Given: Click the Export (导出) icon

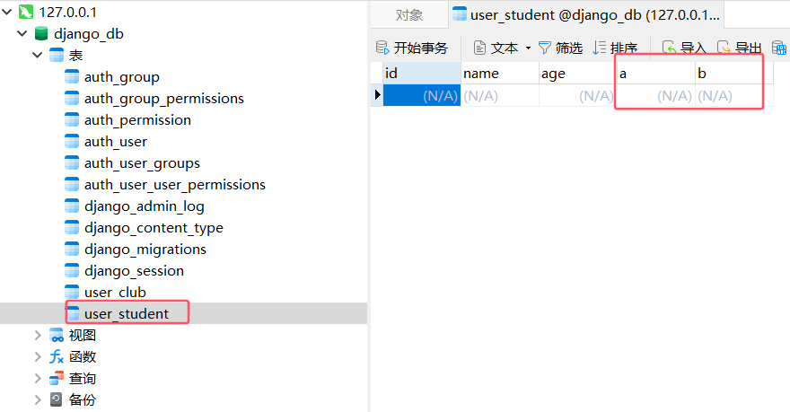Looking at the screenshot, I should click(724, 48).
